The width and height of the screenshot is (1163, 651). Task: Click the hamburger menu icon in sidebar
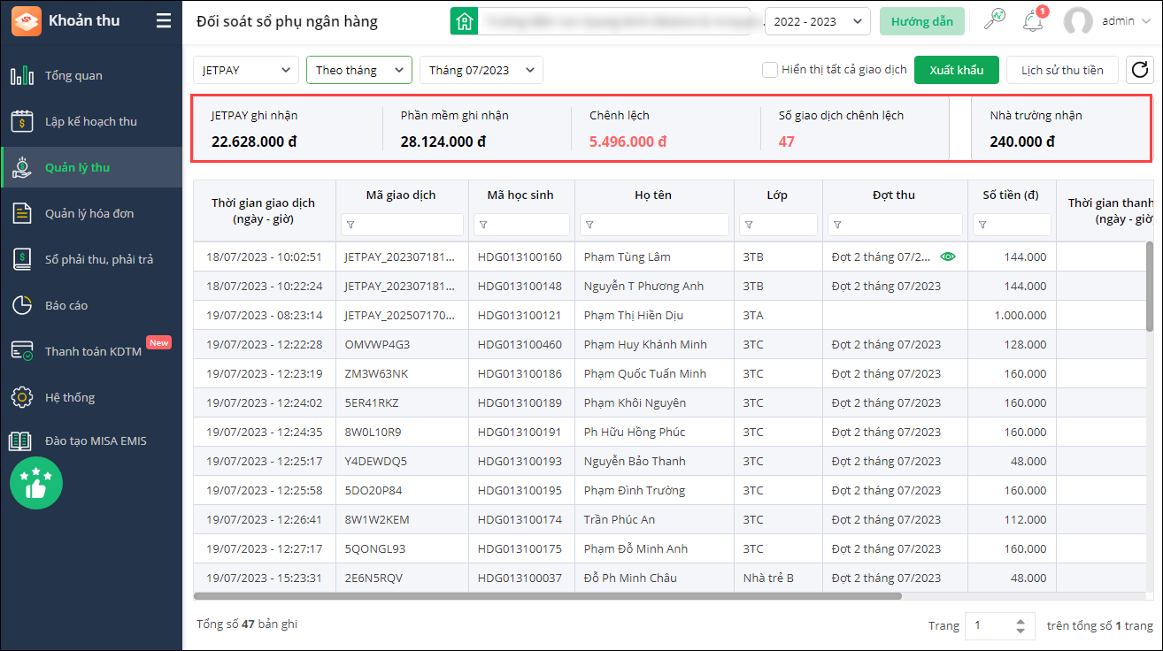[164, 21]
